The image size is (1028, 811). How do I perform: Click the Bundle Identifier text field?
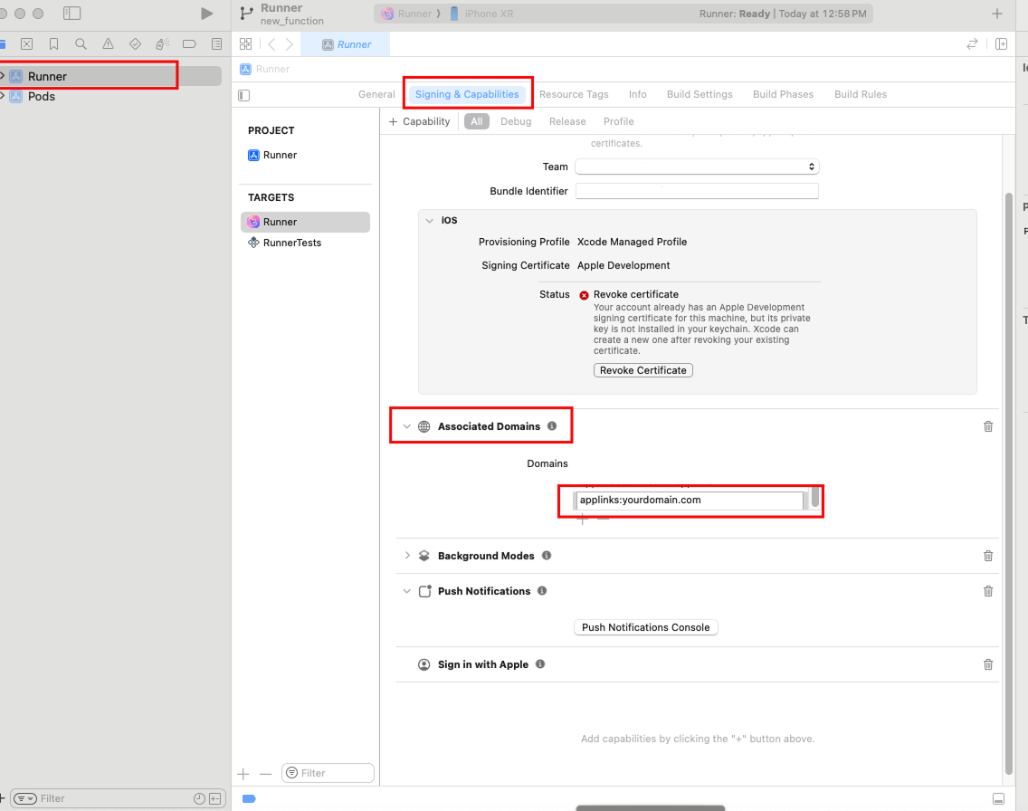[x=697, y=191]
